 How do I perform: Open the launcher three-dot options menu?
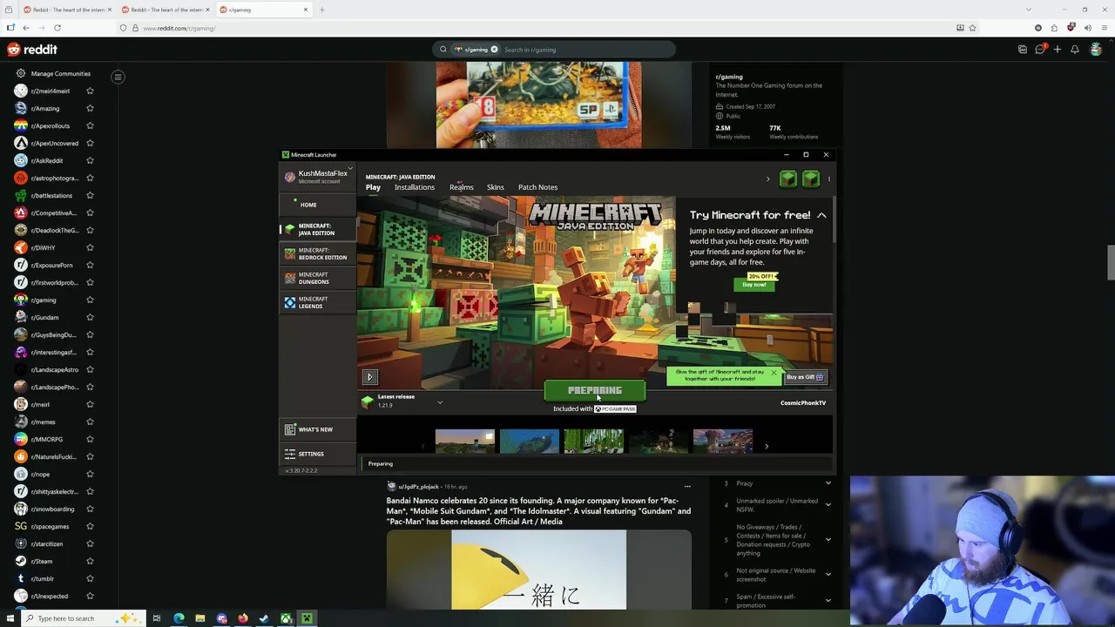pyautogui.click(x=828, y=179)
